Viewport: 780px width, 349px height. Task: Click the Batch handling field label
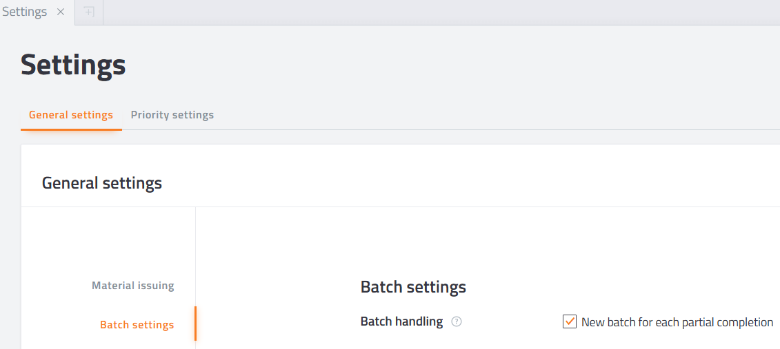coord(401,321)
